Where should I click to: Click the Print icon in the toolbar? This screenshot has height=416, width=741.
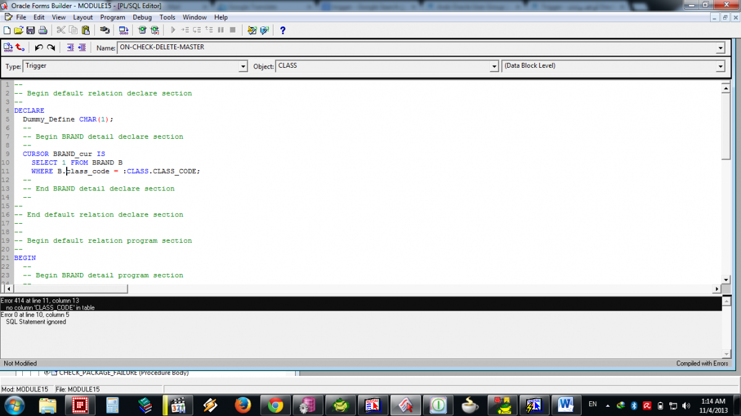point(42,30)
